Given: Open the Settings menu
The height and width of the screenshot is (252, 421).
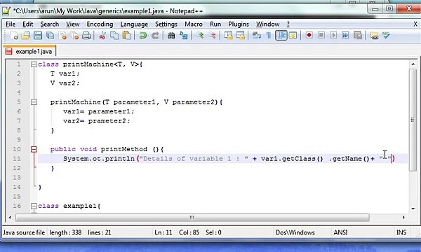Looking at the screenshot, I should coord(166,24).
